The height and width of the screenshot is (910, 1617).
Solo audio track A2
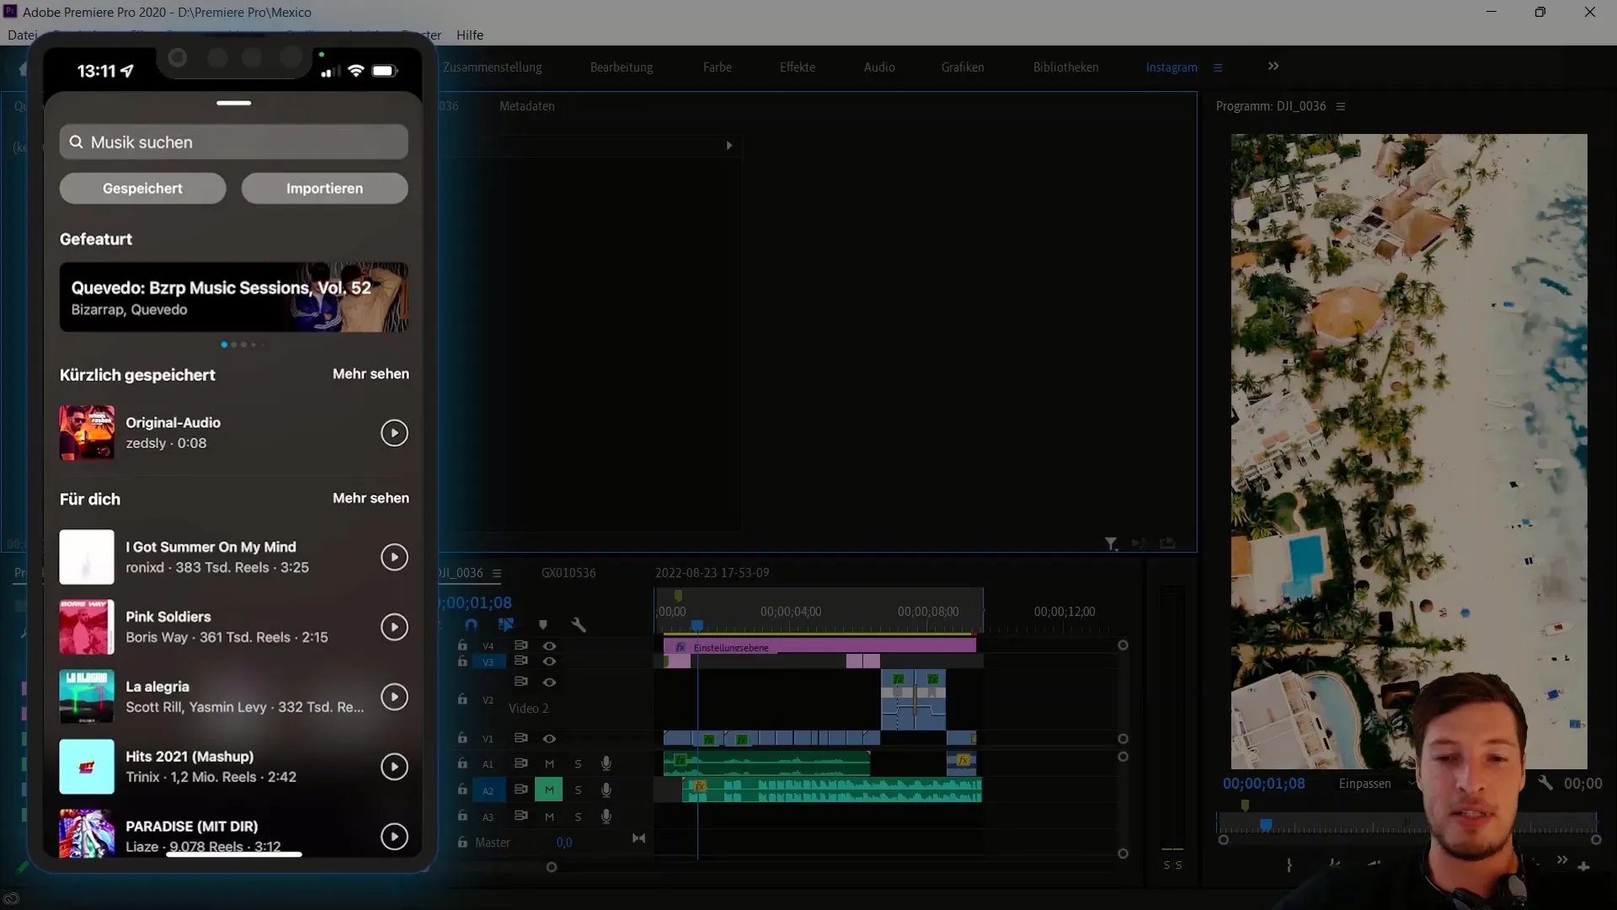coord(578,790)
